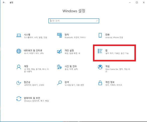Select the 네트워크 및 인터넷 heading
The image size is (147, 122).
pos(33,50)
